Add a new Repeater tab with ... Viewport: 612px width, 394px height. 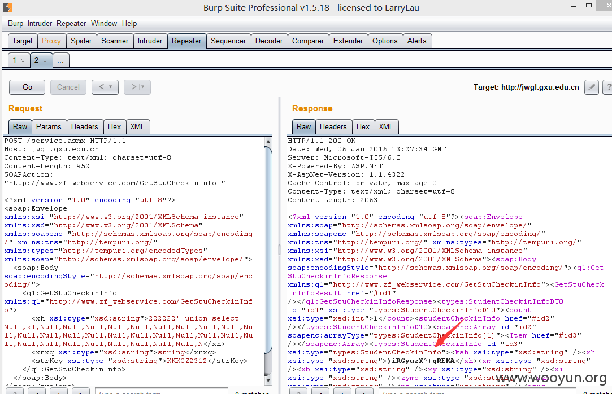60,60
